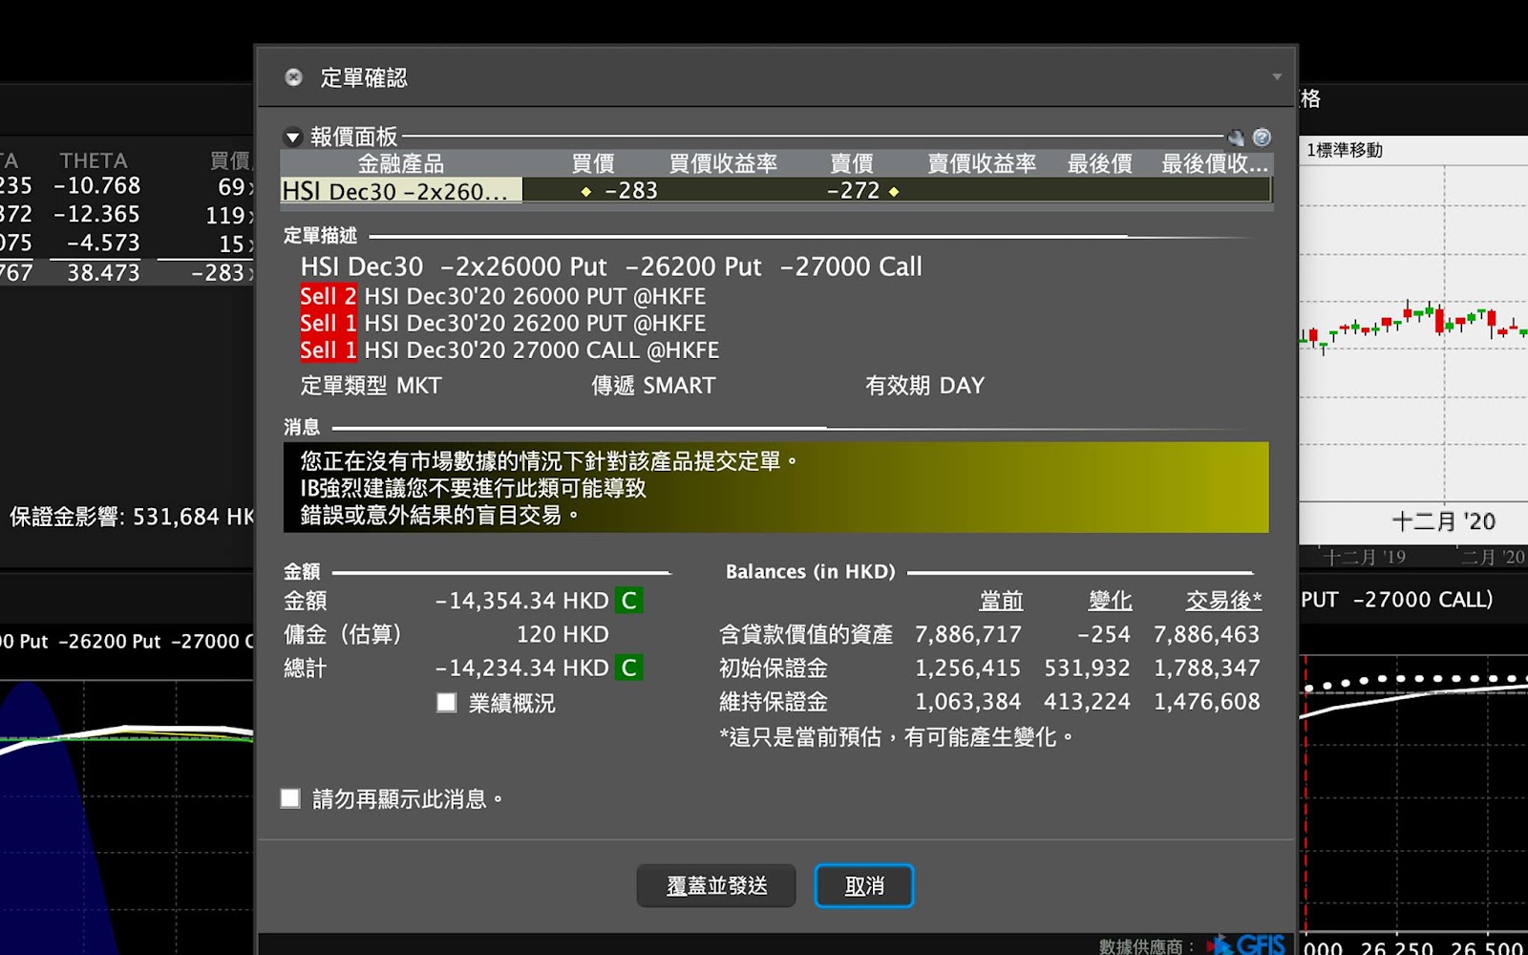Click green C badge next to 金額 amount
This screenshot has width=1528, height=955.
[628, 601]
